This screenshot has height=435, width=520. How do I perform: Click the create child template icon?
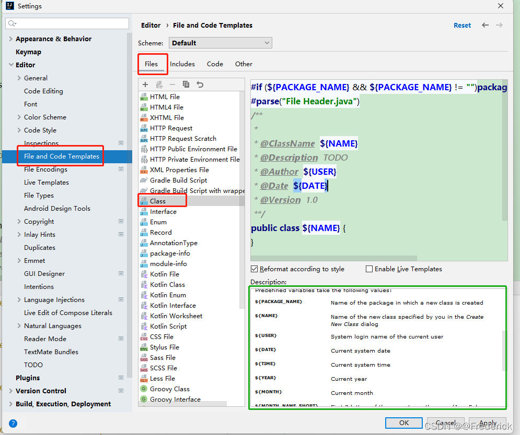pyautogui.click(x=159, y=84)
